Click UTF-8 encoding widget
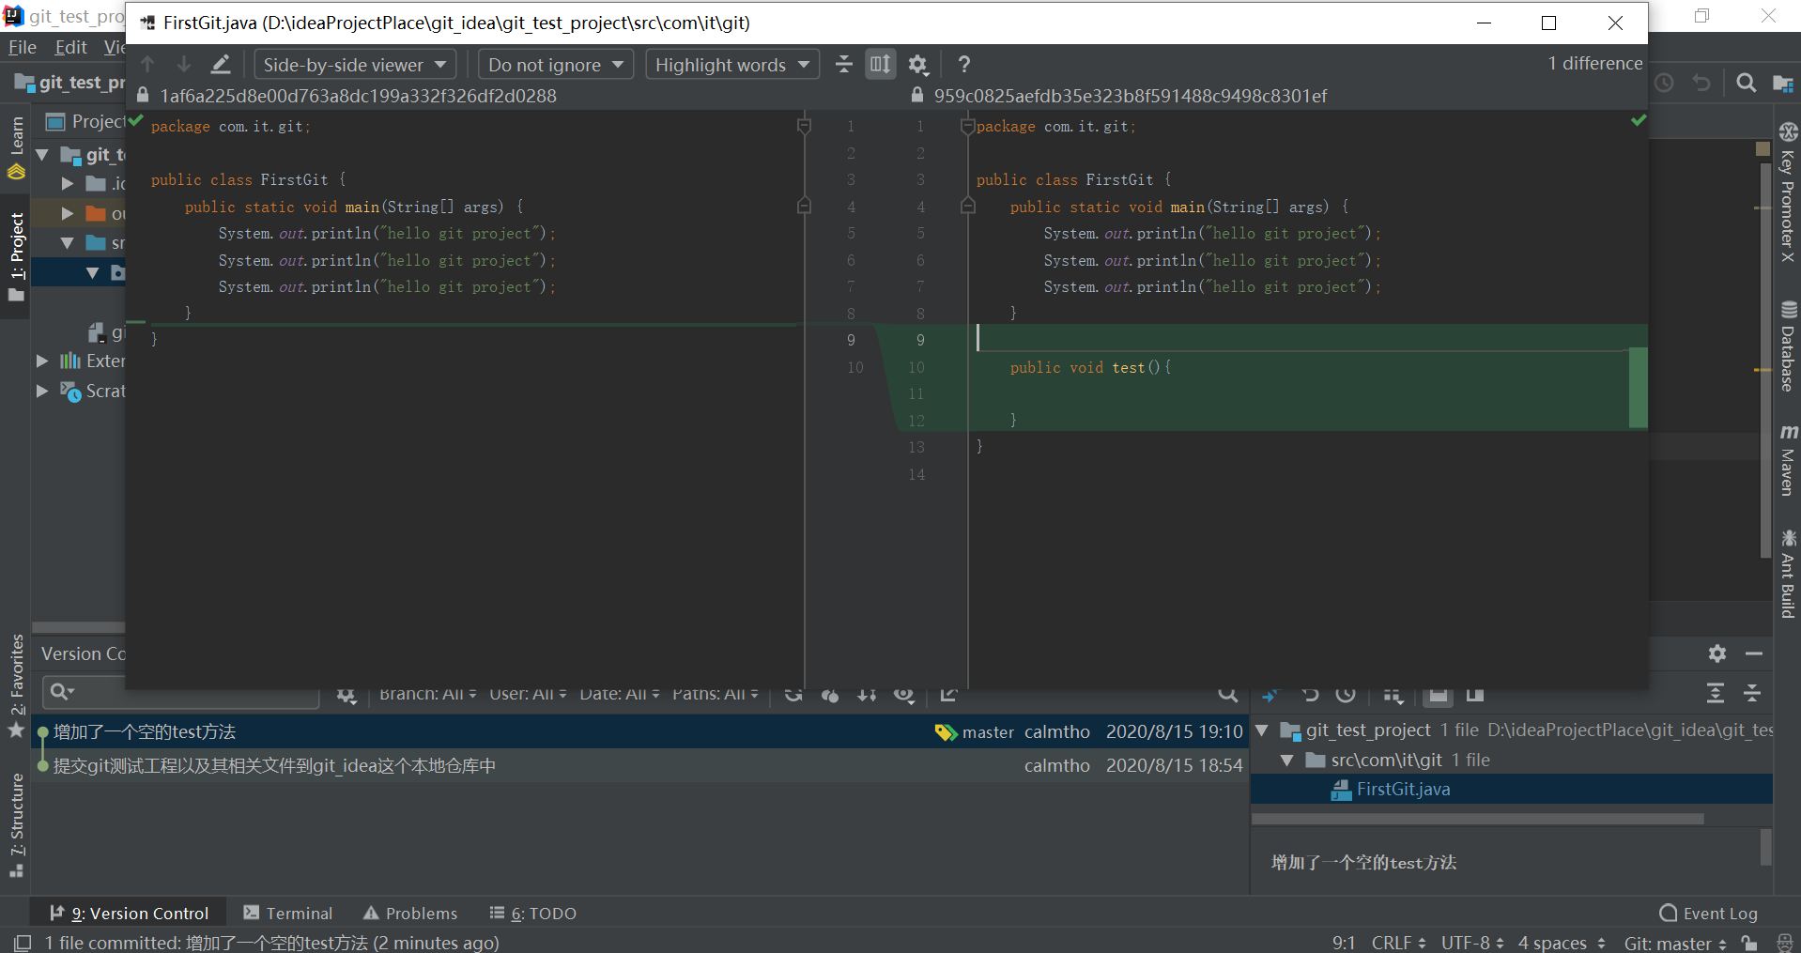 (x=1471, y=943)
